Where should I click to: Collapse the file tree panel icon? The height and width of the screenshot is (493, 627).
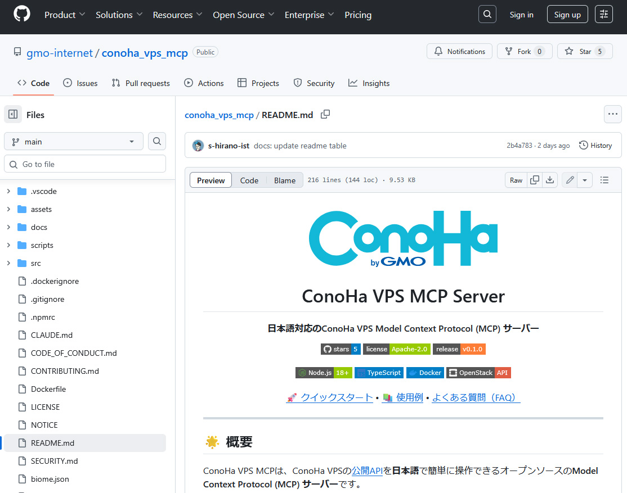click(13, 115)
